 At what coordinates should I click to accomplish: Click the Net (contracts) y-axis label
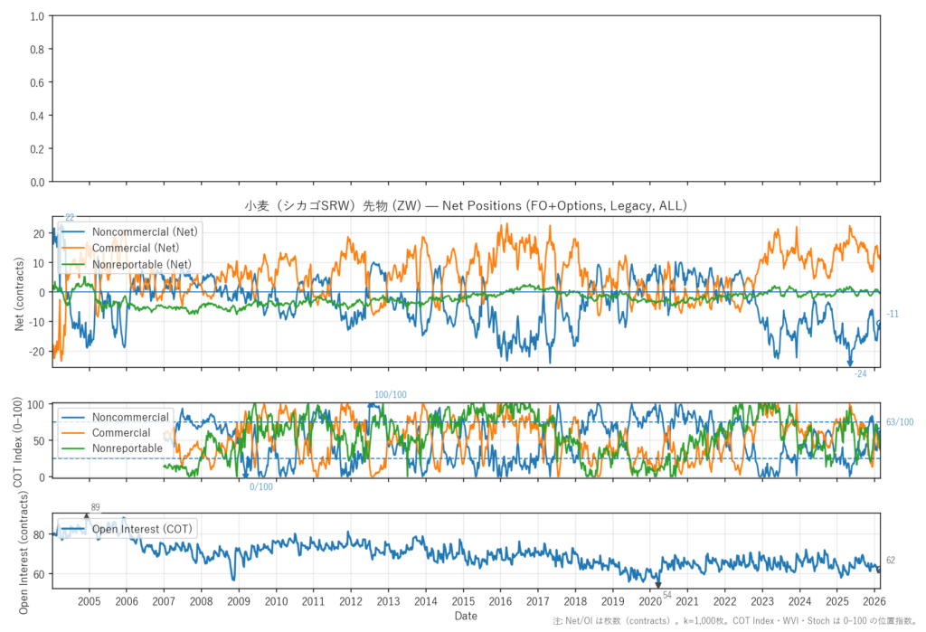click(x=19, y=291)
